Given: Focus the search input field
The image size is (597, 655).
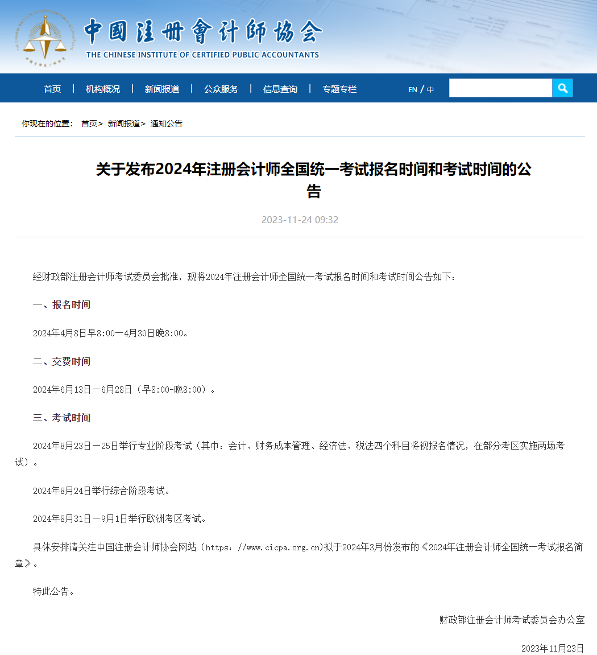Looking at the screenshot, I should (500, 88).
